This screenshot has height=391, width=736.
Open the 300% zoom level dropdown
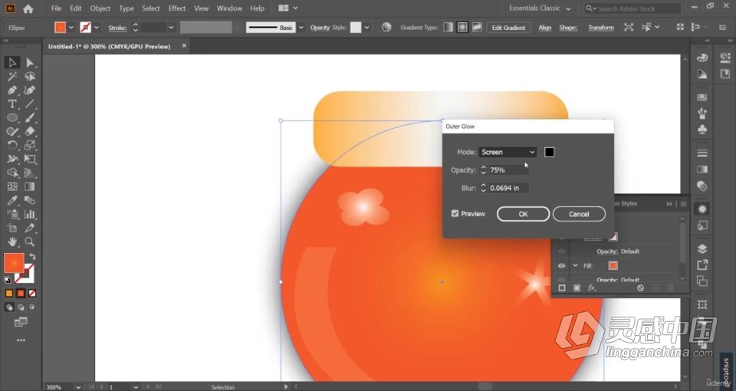coord(78,387)
